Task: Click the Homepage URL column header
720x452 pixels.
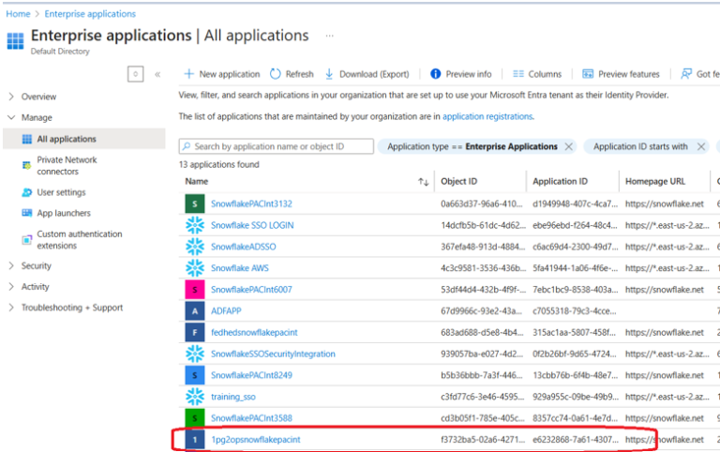Action: [654, 181]
